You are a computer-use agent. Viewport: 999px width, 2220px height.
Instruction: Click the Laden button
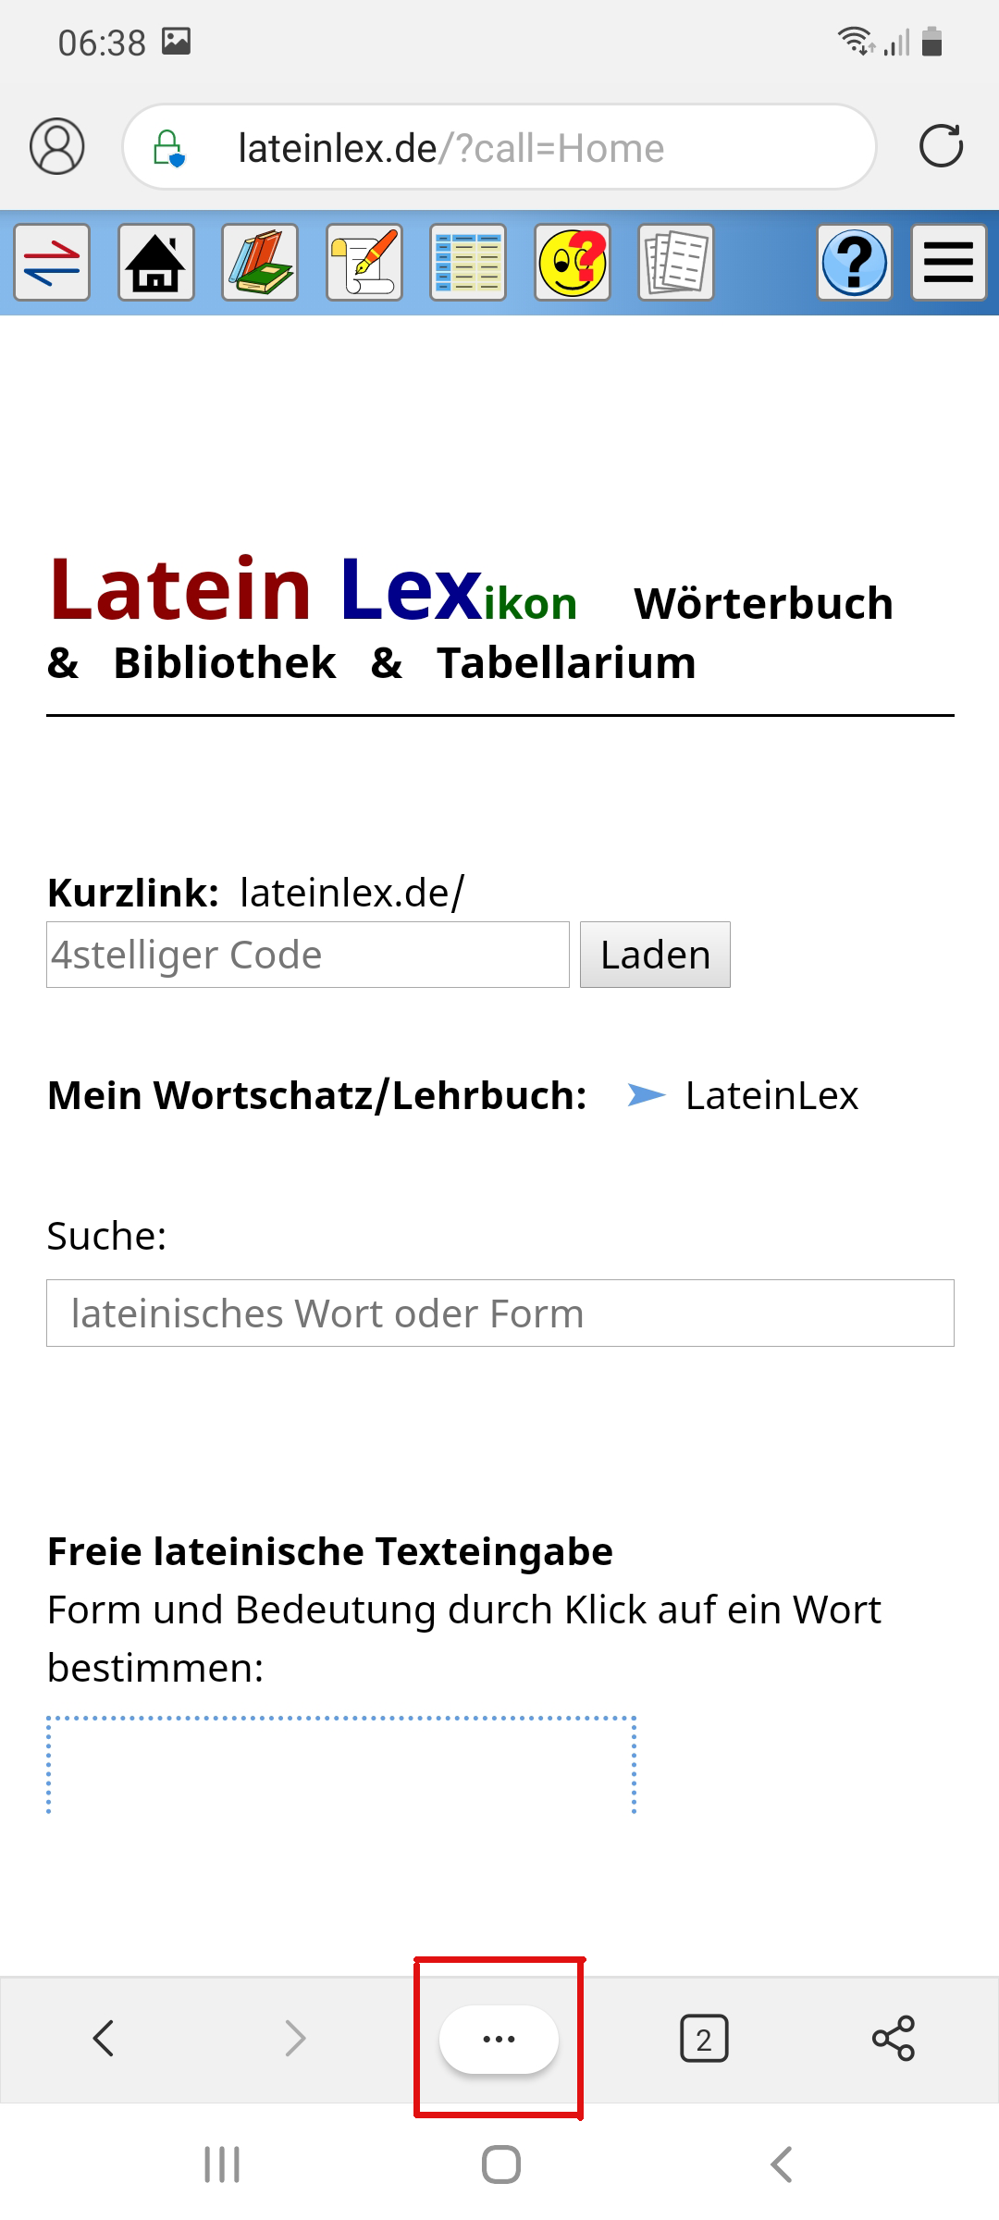[x=655, y=955]
